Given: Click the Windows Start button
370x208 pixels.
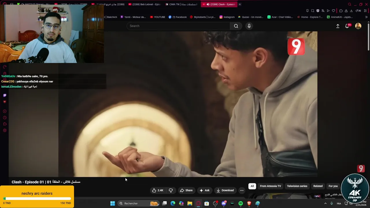Looking at the screenshot, I should coord(112,203).
